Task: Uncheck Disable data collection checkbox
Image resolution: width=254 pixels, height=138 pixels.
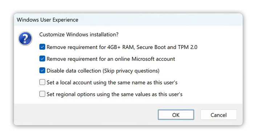Action: point(42,70)
